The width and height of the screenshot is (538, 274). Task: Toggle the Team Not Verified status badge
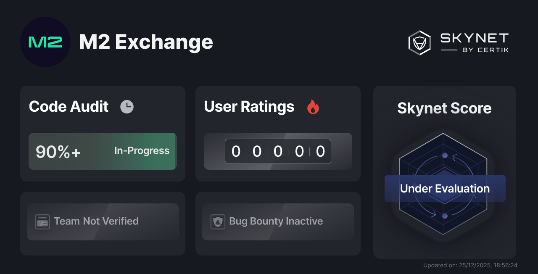click(x=103, y=221)
